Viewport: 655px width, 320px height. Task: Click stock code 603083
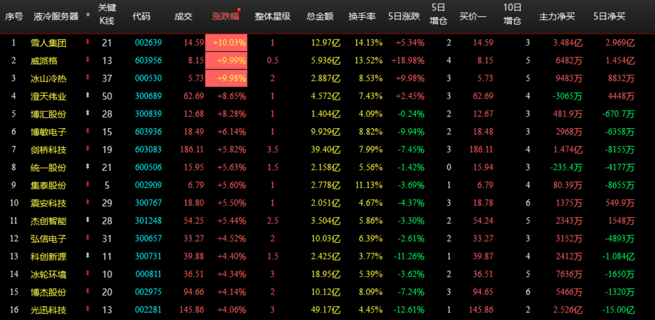148,150
